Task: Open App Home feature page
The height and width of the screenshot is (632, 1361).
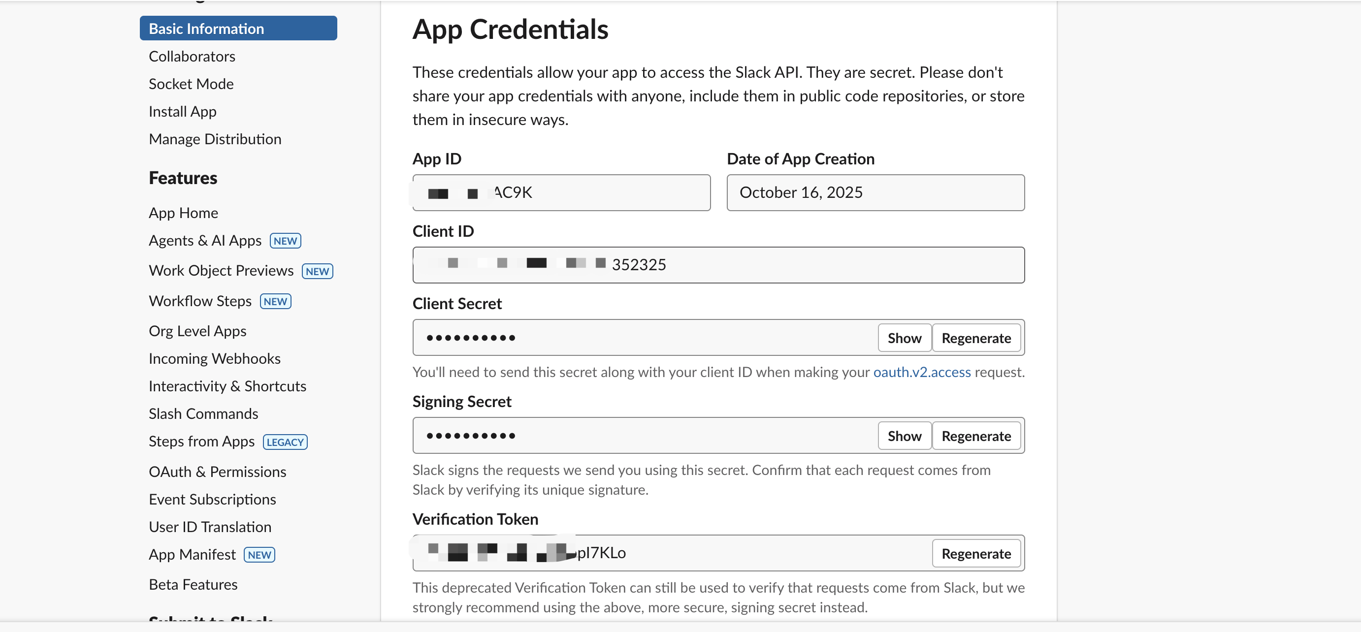Action: [183, 213]
